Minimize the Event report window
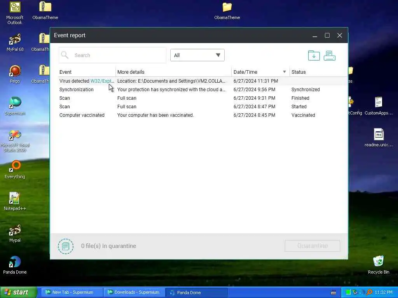Image resolution: width=398 pixels, height=298 pixels. click(x=315, y=35)
